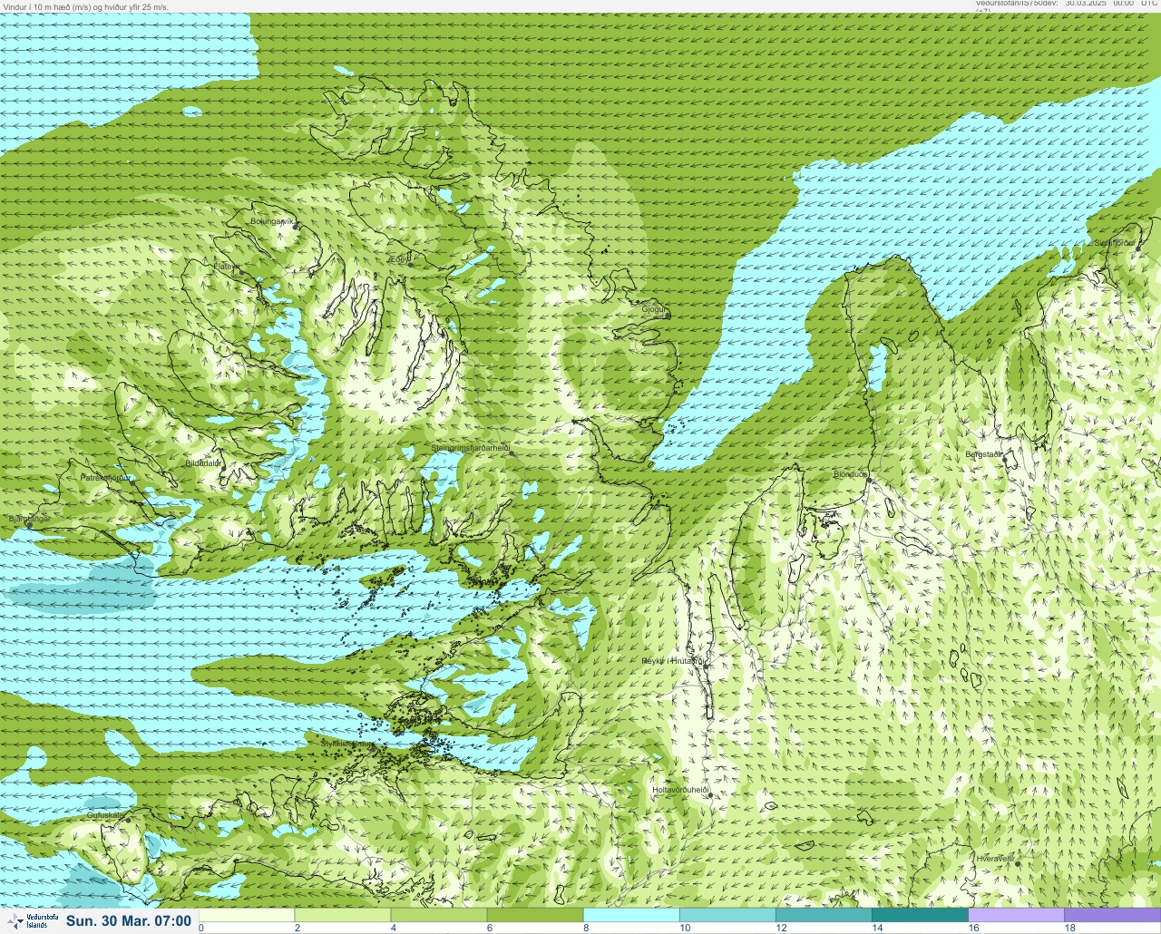The width and height of the screenshot is (1161, 934).
Task: Click the Bjargtangar station label
Action: coord(28,519)
